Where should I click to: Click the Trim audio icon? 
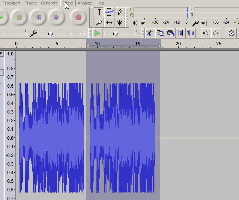pos(180,33)
